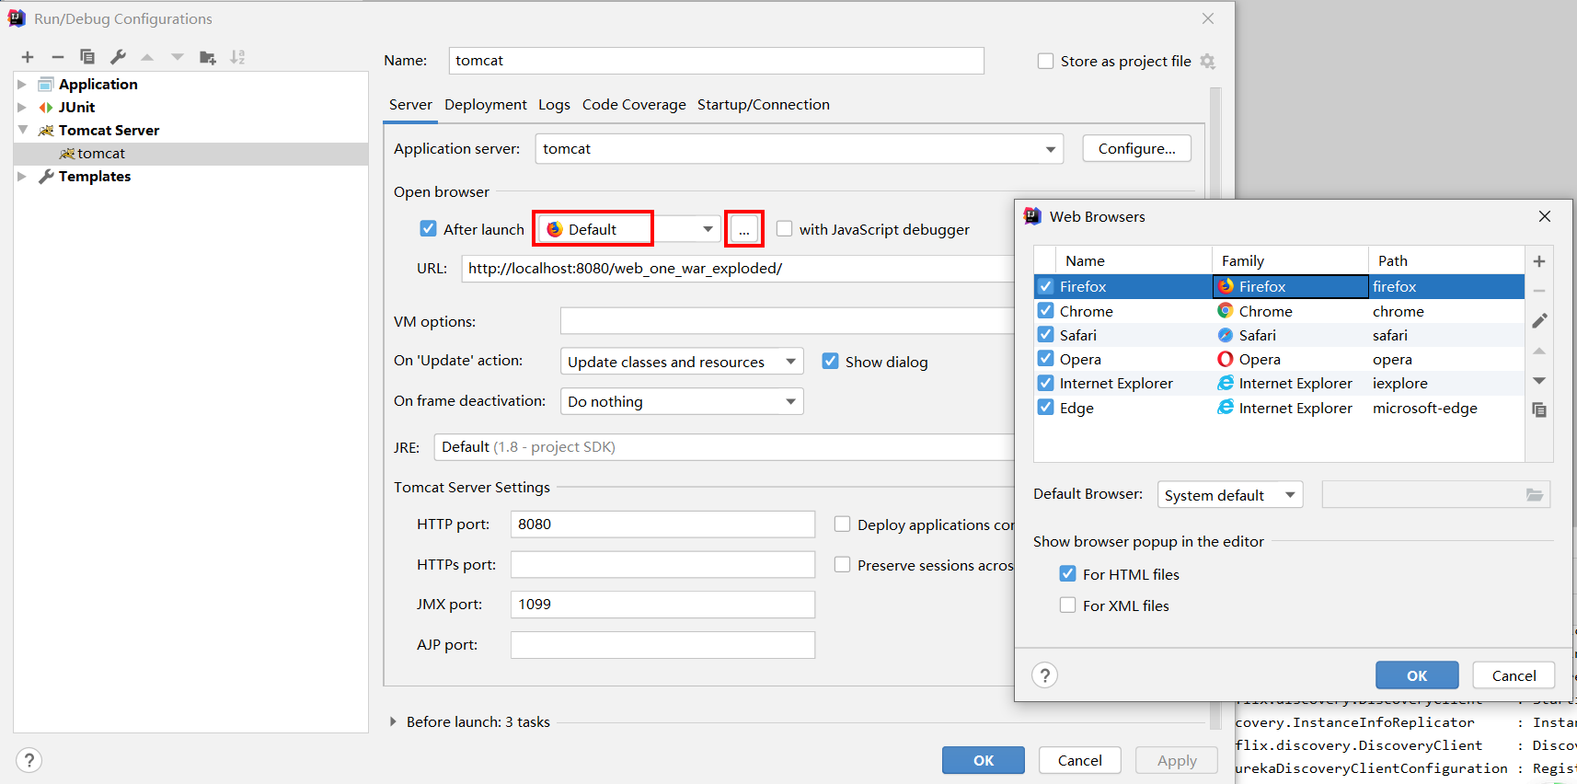Enable Preserve sessions checkbox
This screenshot has height=784, width=1577.
tap(842, 564)
